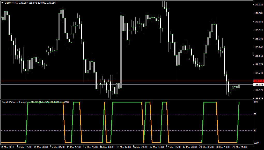Select the last candlestick on the chart

point(239,86)
